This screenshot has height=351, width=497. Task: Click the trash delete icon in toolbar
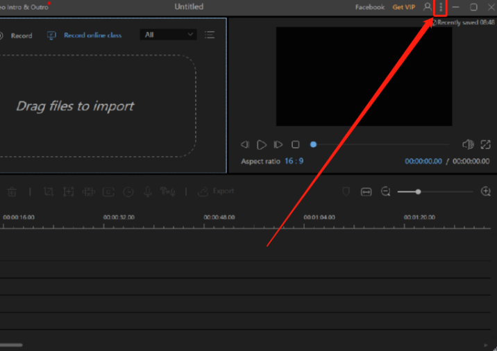(x=12, y=191)
